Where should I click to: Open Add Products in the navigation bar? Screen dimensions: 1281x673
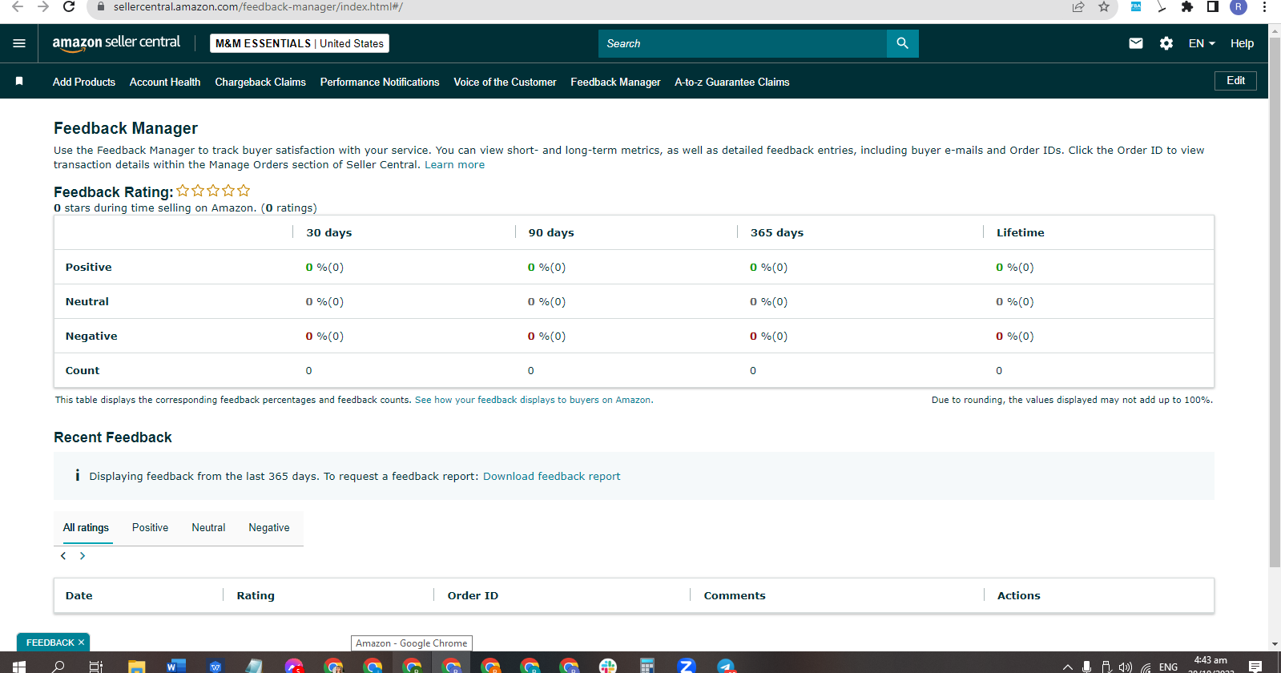click(x=84, y=82)
